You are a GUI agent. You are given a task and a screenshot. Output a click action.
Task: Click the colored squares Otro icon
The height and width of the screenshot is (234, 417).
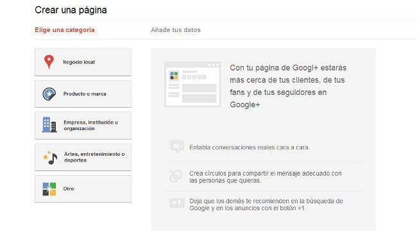[x=49, y=189]
